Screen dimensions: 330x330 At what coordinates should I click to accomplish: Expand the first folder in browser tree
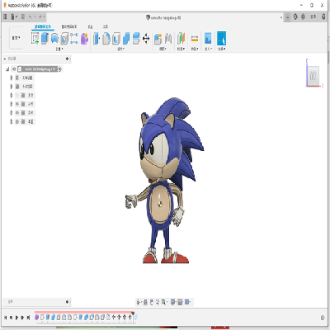point(12,78)
